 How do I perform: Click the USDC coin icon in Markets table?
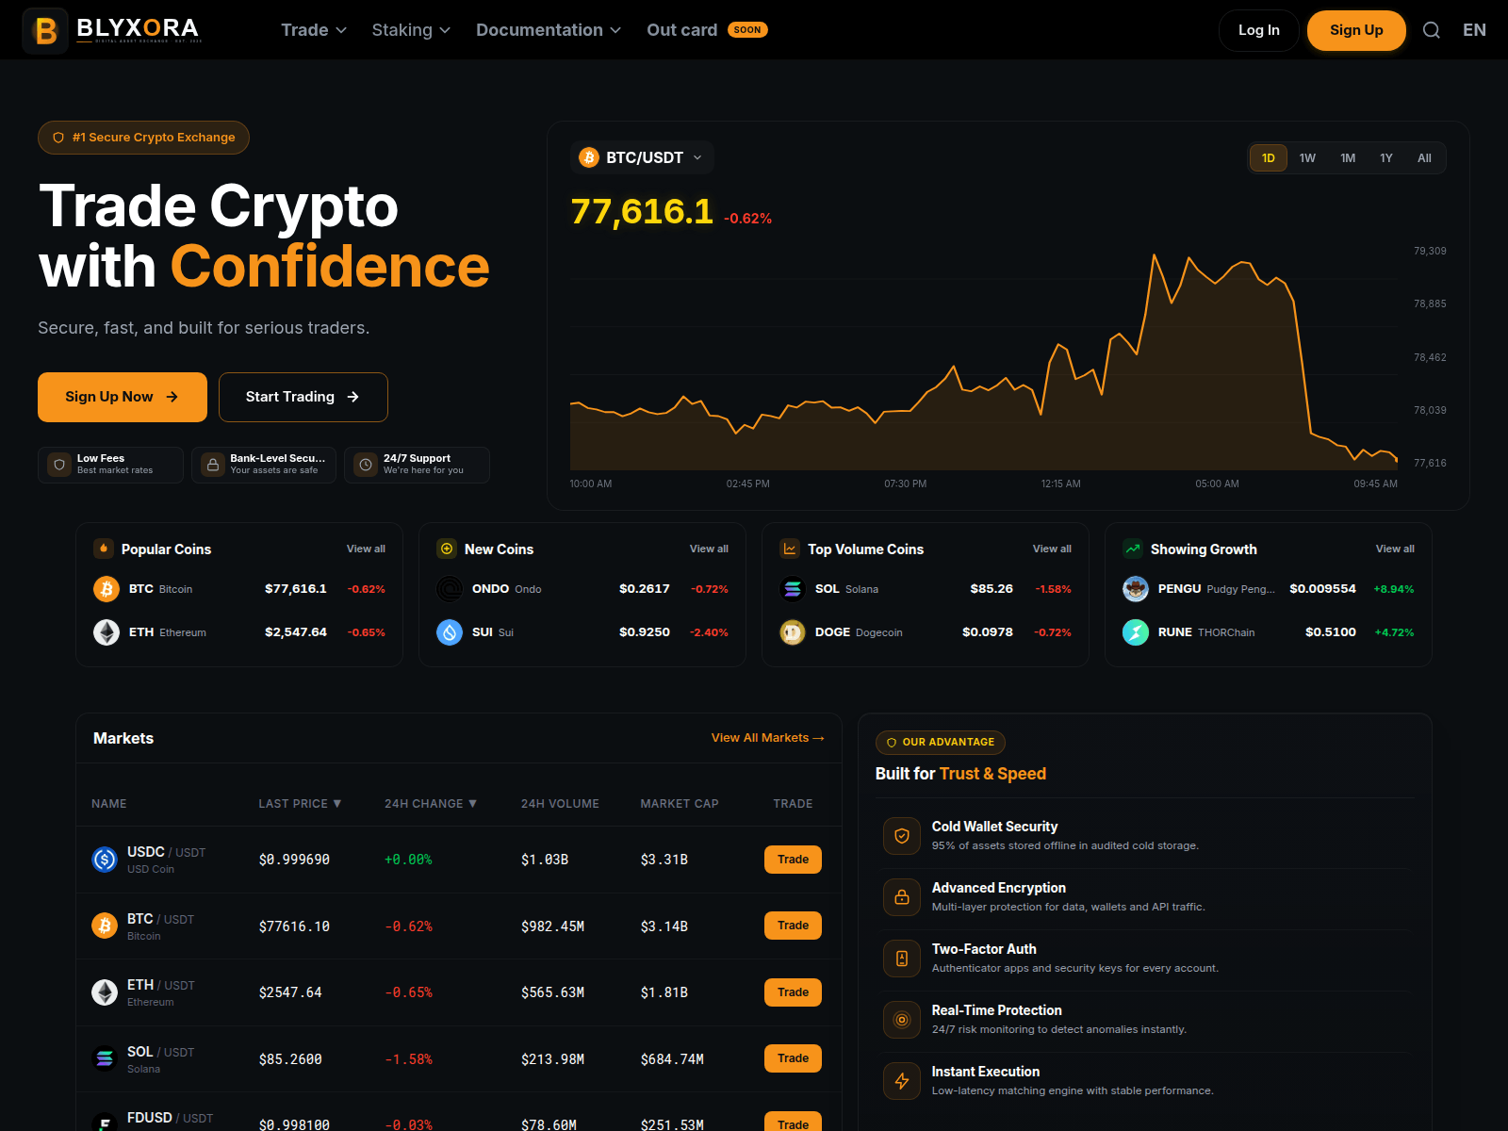105,860
